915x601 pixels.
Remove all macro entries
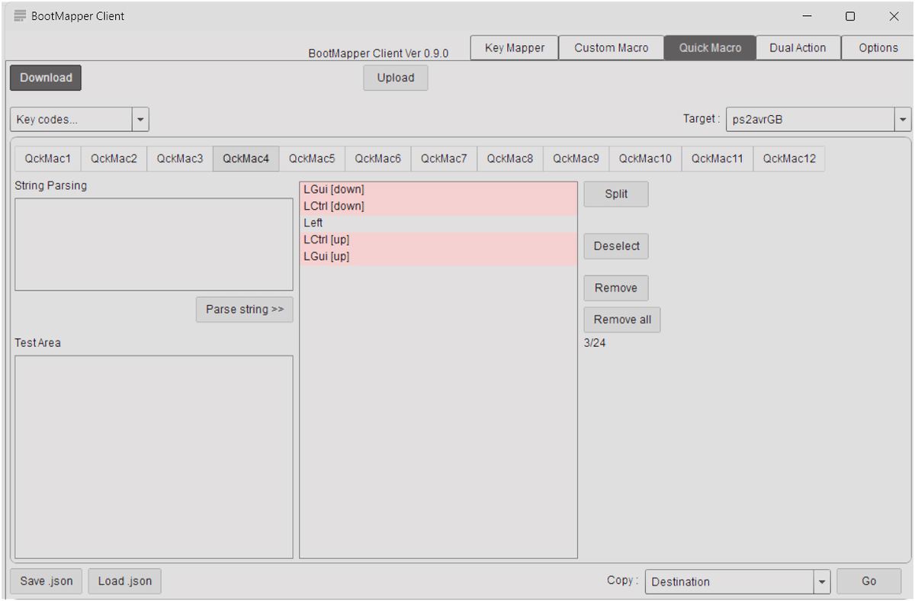coord(621,320)
